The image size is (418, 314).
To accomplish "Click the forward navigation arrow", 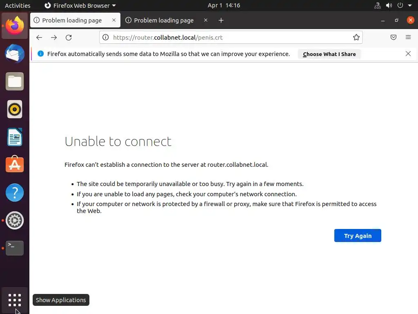I will click(x=54, y=37).
